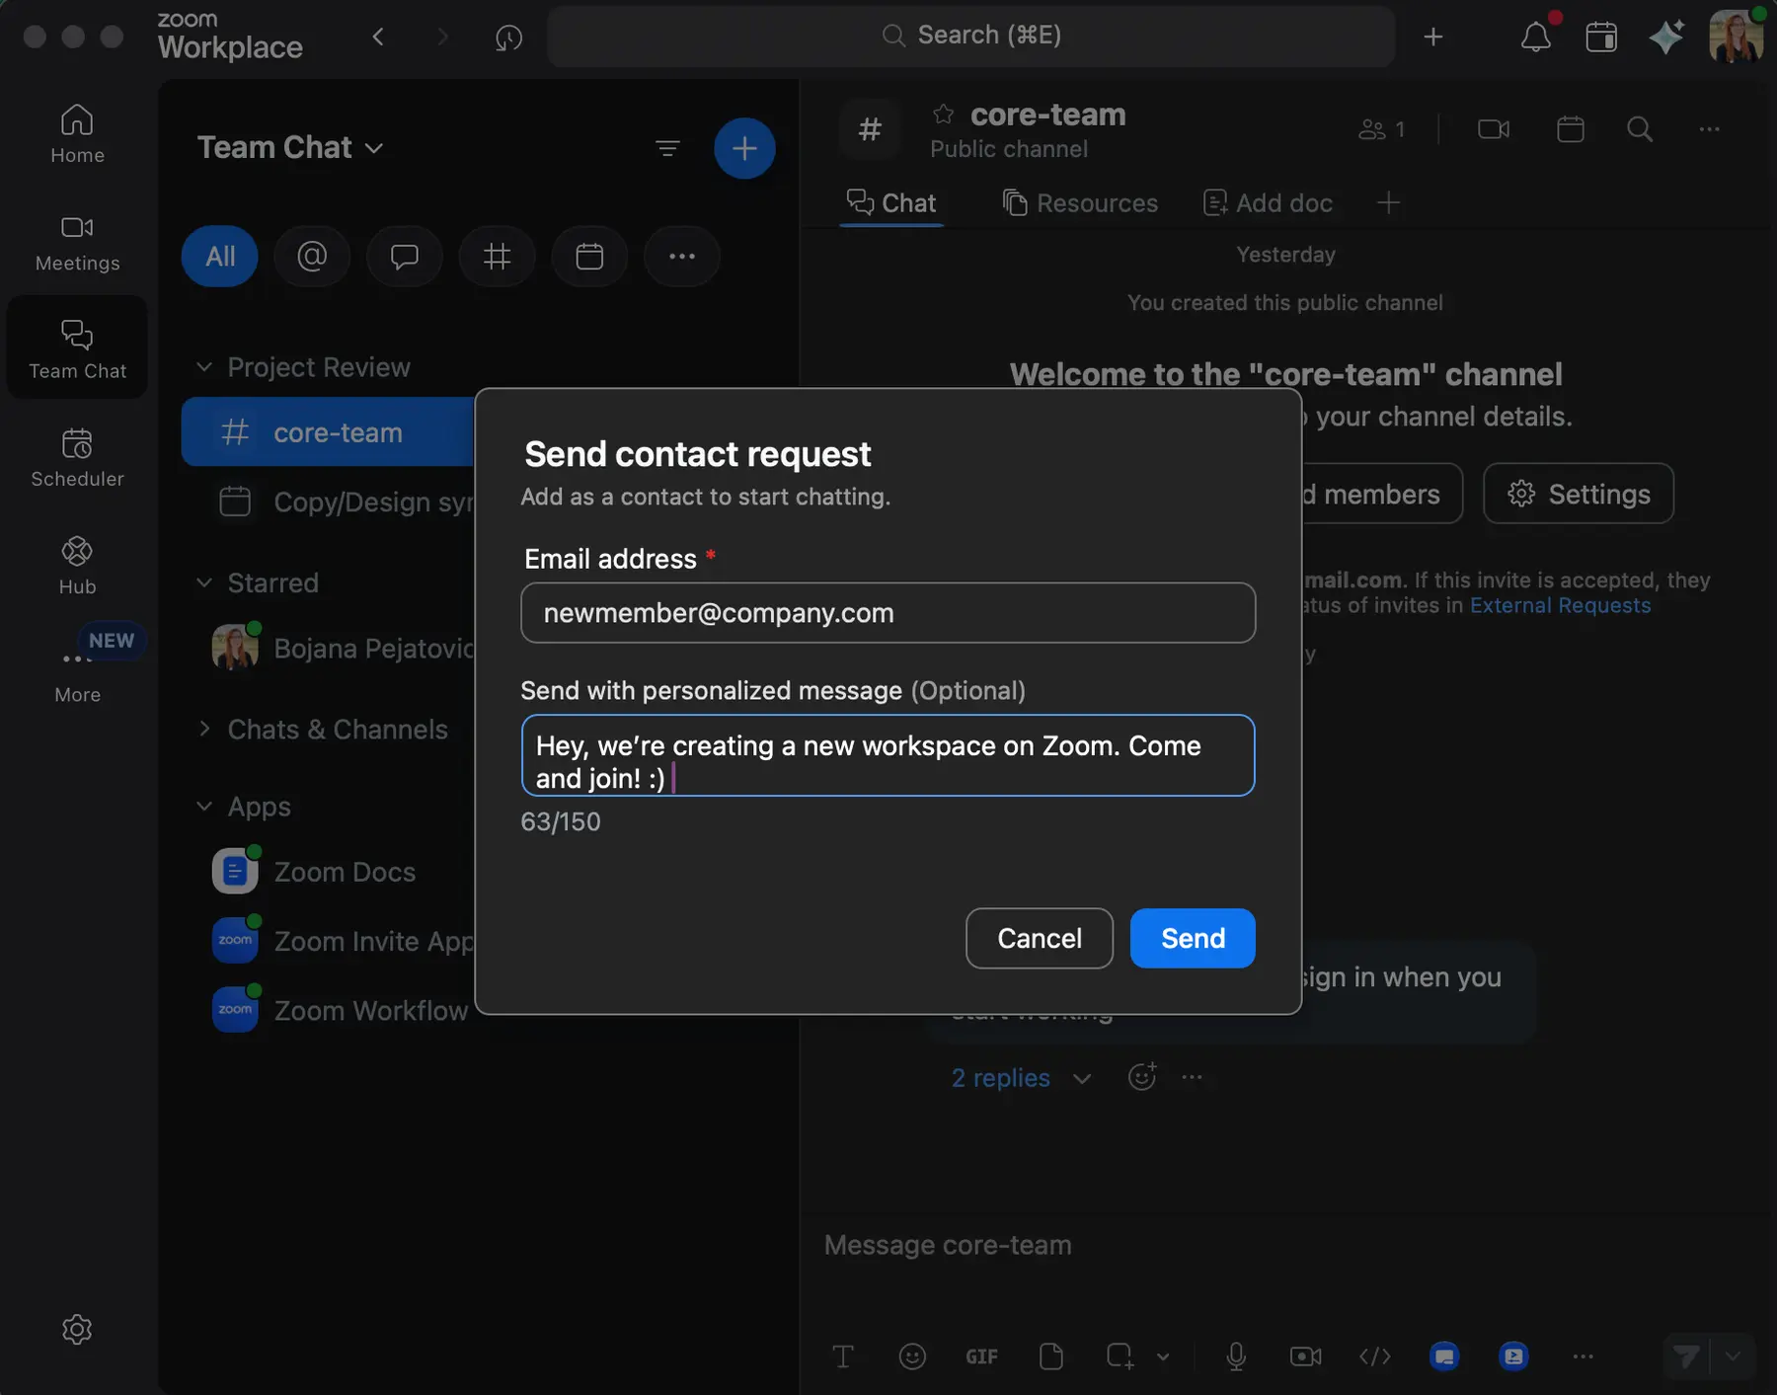The height and width of the screenshot is (1395, 1777).
Task: Open the screenshot options dropdown arrow
Action: coord(1163,1356)
